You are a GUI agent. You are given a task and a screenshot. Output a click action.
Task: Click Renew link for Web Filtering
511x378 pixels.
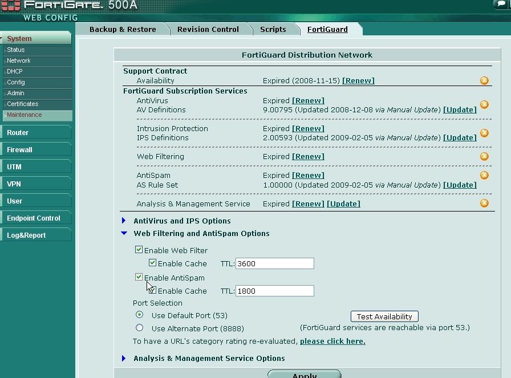pyautogui.click(x=308, y=157)
